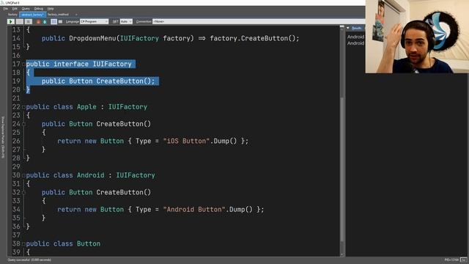Image resolution: width=469 pixels, height=264 pixels.
Task: Click the "Android Button" string literal
Action: click(x=194, y=210)
